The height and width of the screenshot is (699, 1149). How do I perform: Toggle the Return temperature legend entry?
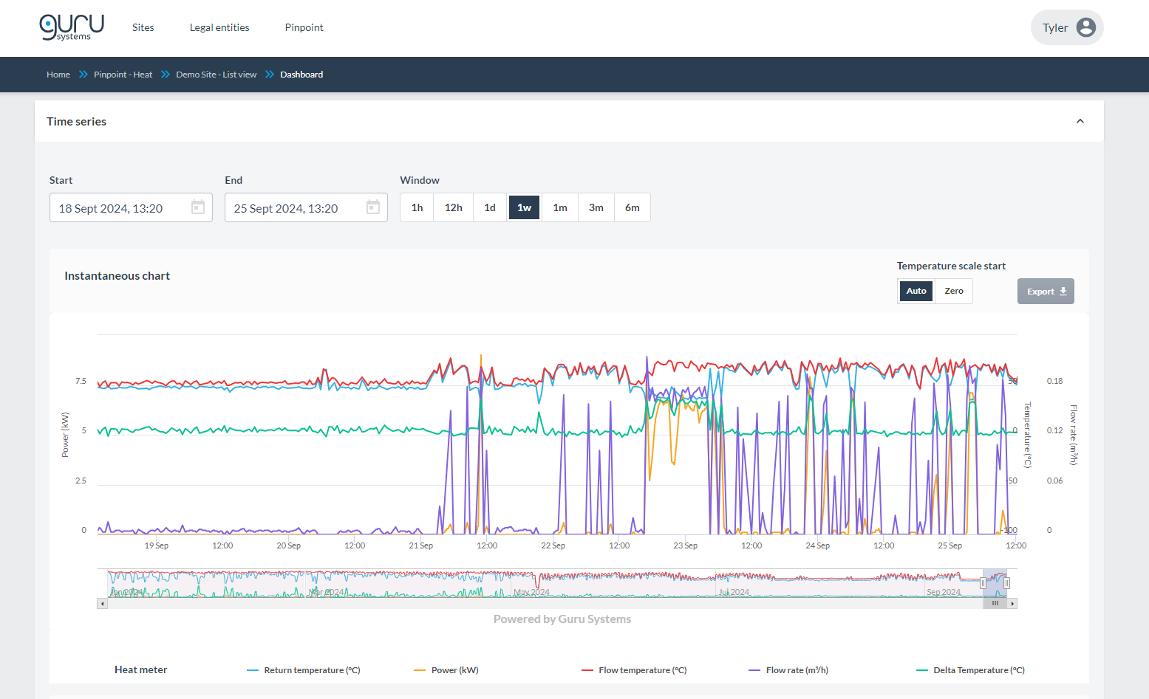[304, 670]
